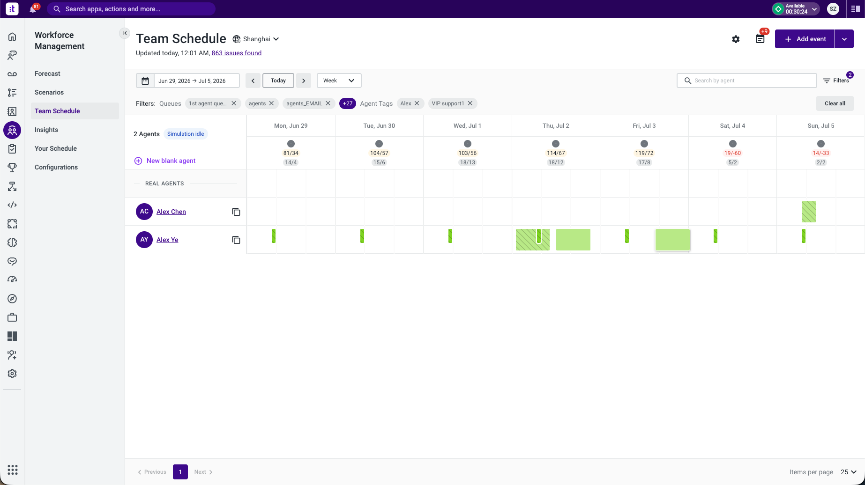
Task: Click the home icon in the left rail
Action: click(12, 37)
